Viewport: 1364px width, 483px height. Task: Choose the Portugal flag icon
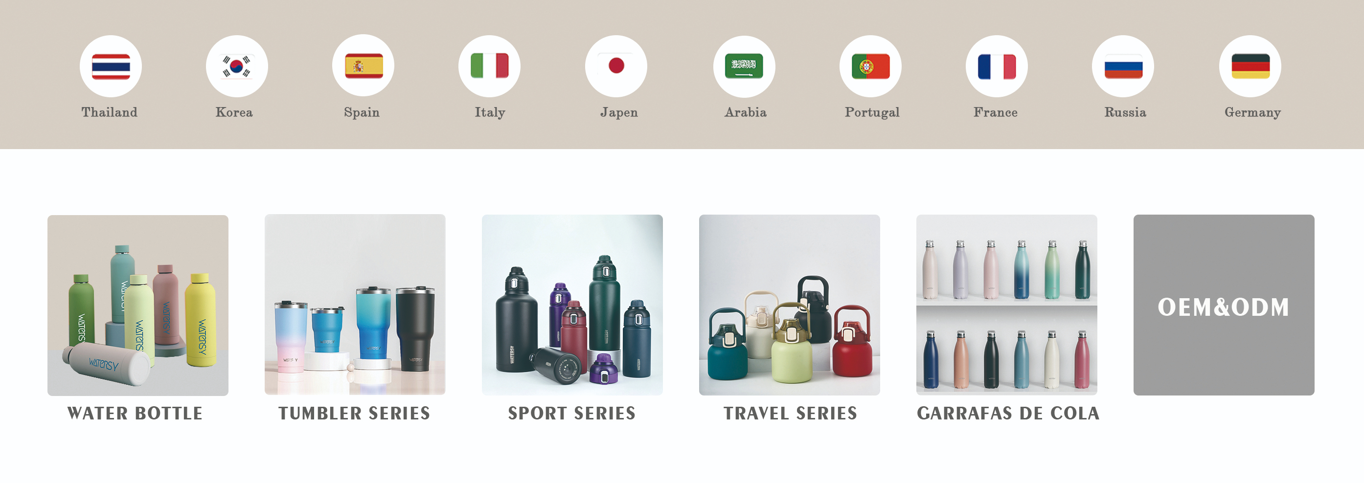tap(870, 66)
